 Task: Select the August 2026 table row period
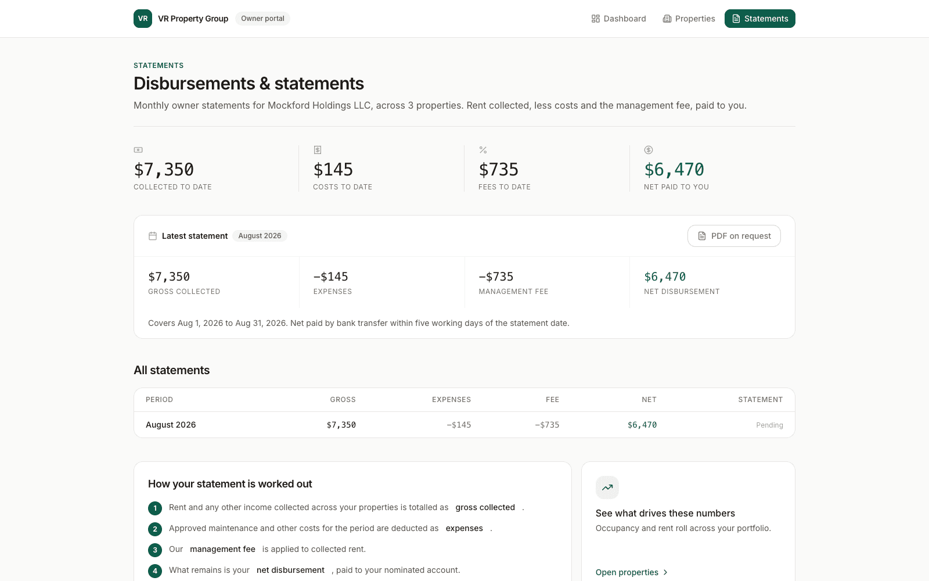pyautogui.click(x=171, y=425)
